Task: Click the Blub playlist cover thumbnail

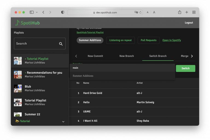Action: point(18,89)
